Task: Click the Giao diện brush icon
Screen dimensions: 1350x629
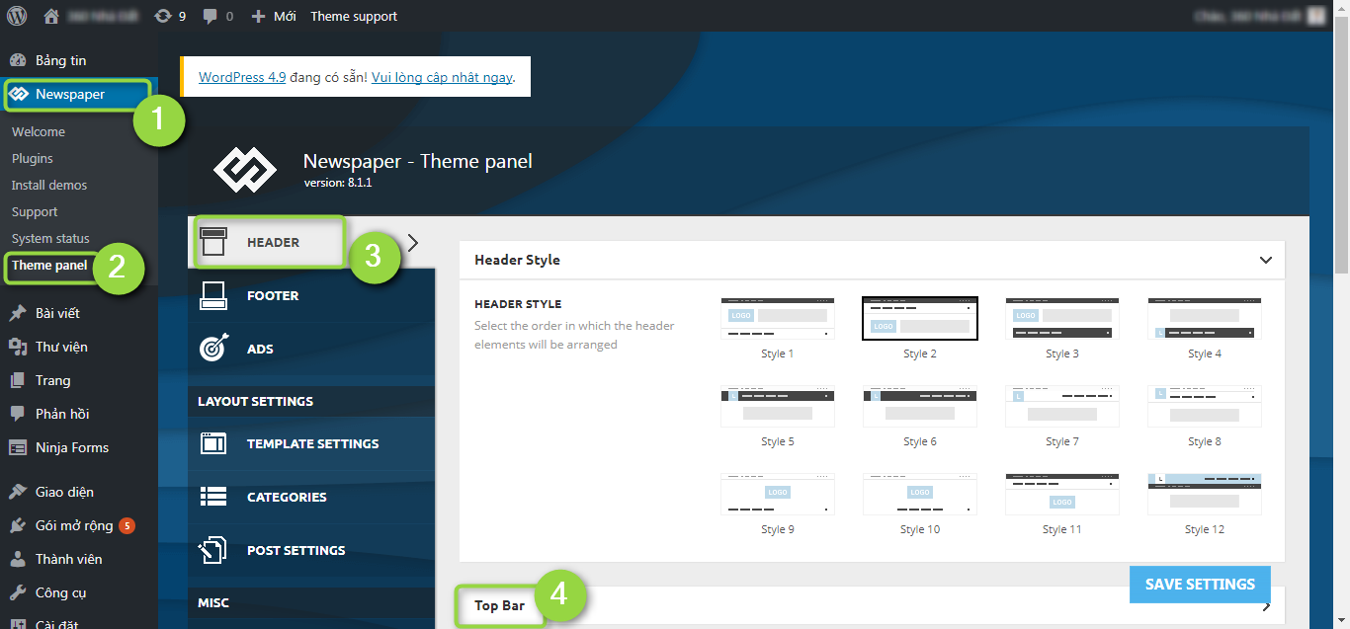Action: click(18, 492)
